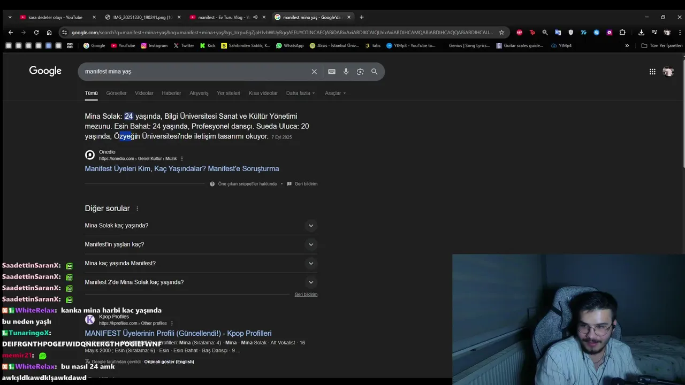This screenshot has height=385, width=685.
Task: Open a new browser tab
Action: [361, 17]
